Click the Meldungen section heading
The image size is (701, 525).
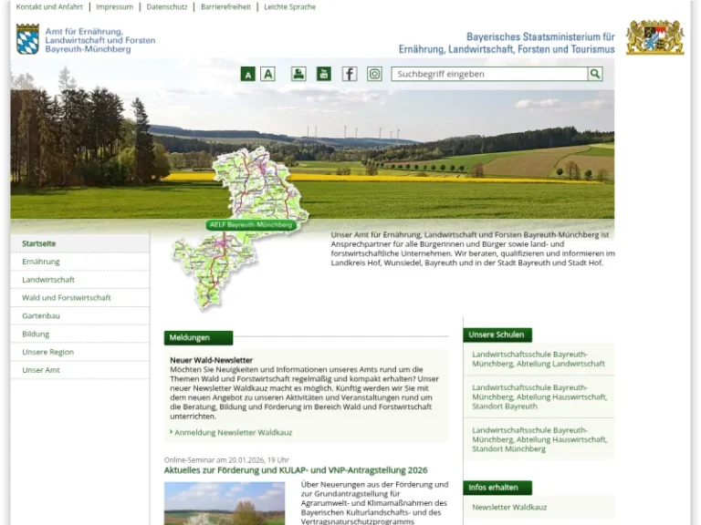[x=198, y=338]
